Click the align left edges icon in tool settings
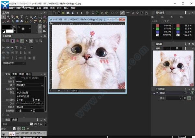This screenshot has width=195, height=138. click(3, 48)
